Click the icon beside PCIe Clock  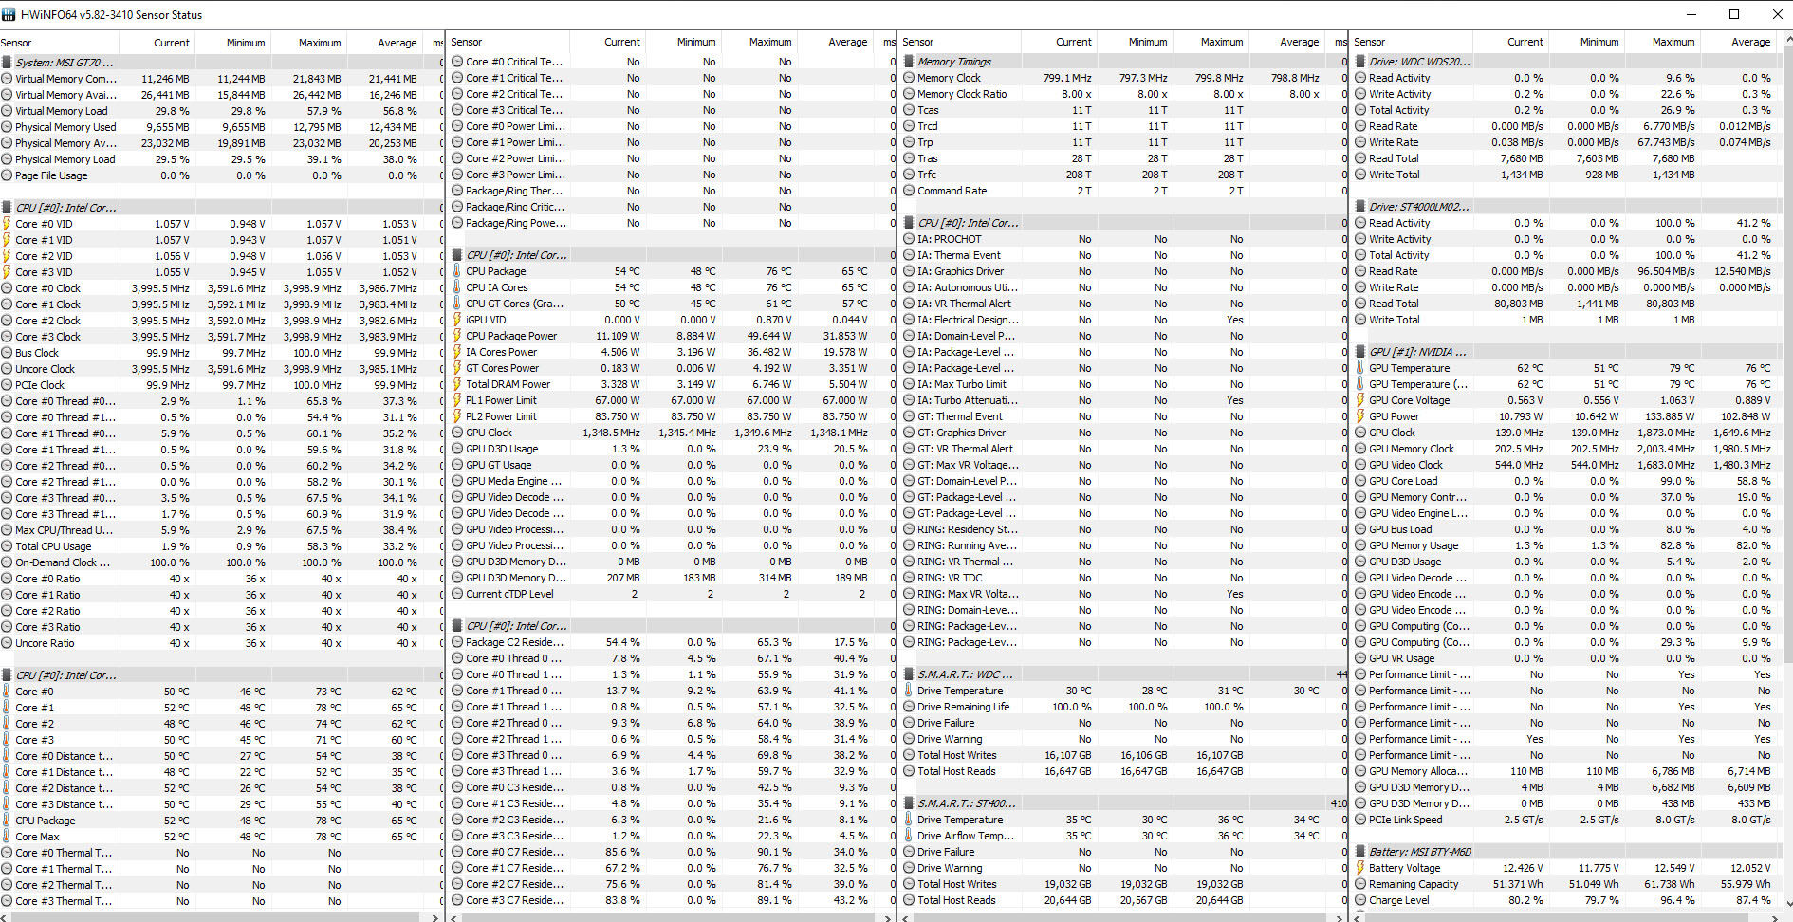7,385
